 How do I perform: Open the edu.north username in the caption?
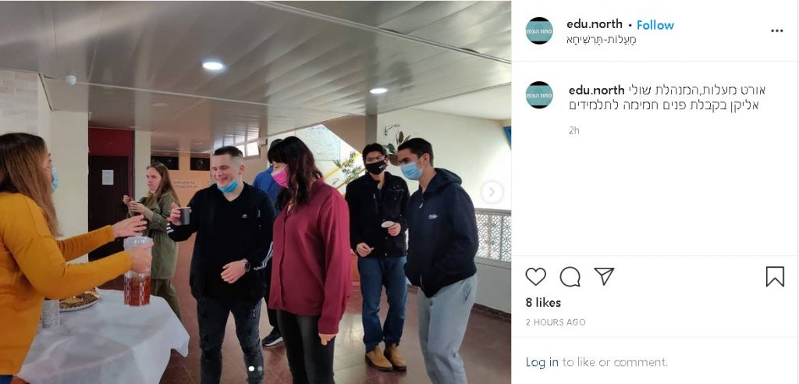click(596, 91)
